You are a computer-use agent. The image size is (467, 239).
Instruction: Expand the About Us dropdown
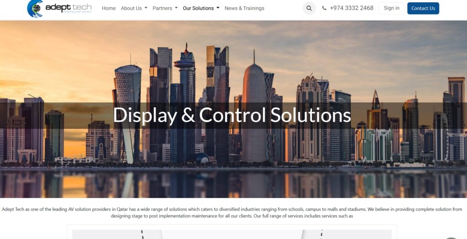pos(134,8)
